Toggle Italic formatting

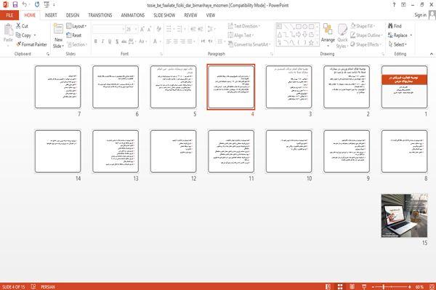pyautogui.click(x=102, y=41)
